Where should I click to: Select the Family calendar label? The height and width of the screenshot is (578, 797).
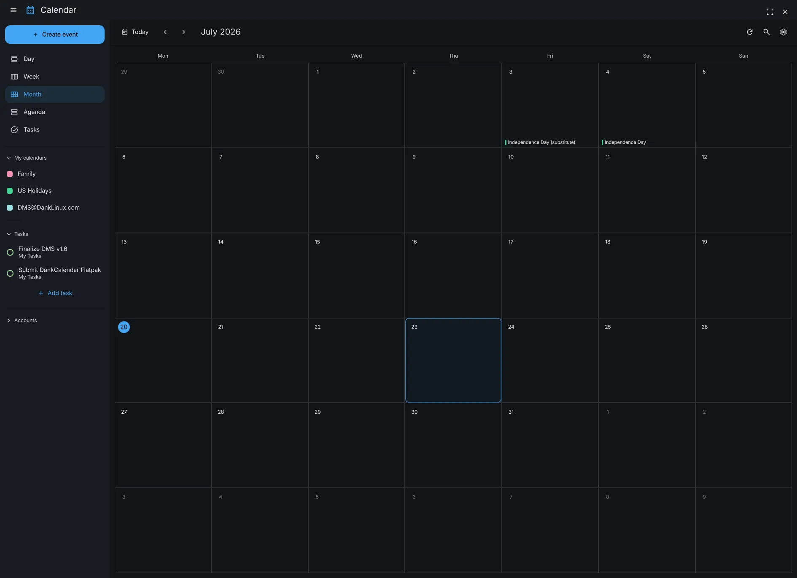27,174
